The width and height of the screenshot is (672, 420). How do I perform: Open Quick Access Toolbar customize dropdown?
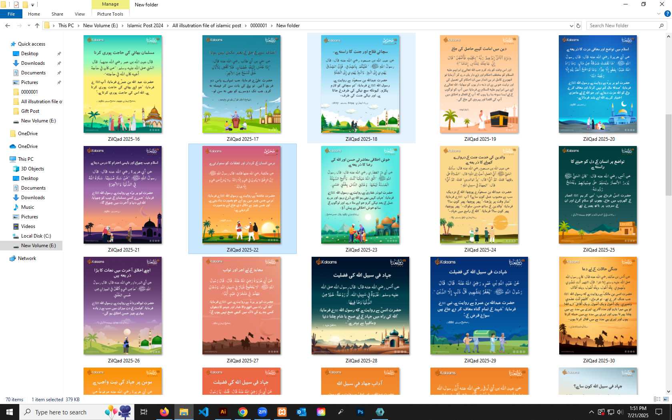32,5
